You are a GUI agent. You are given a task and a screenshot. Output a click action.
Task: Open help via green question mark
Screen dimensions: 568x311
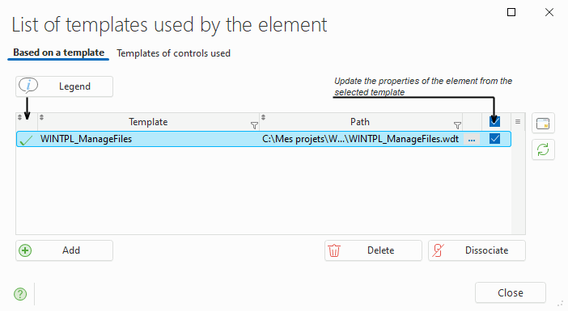[x=20, y=294]
